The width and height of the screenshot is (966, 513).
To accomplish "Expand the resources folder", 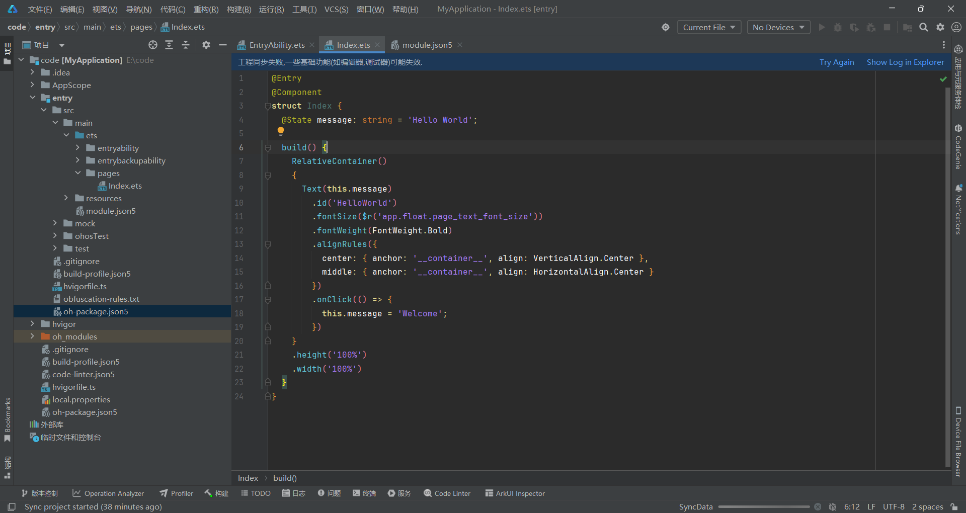I will pos(66,198).
